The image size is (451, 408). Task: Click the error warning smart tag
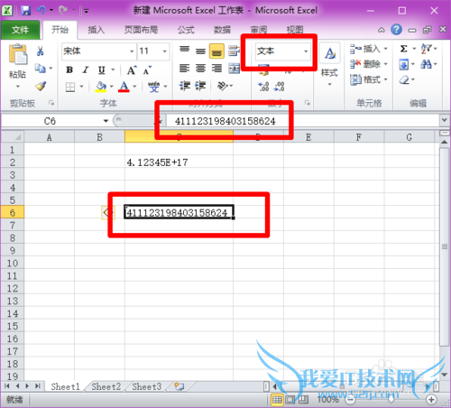pos(107,213)
